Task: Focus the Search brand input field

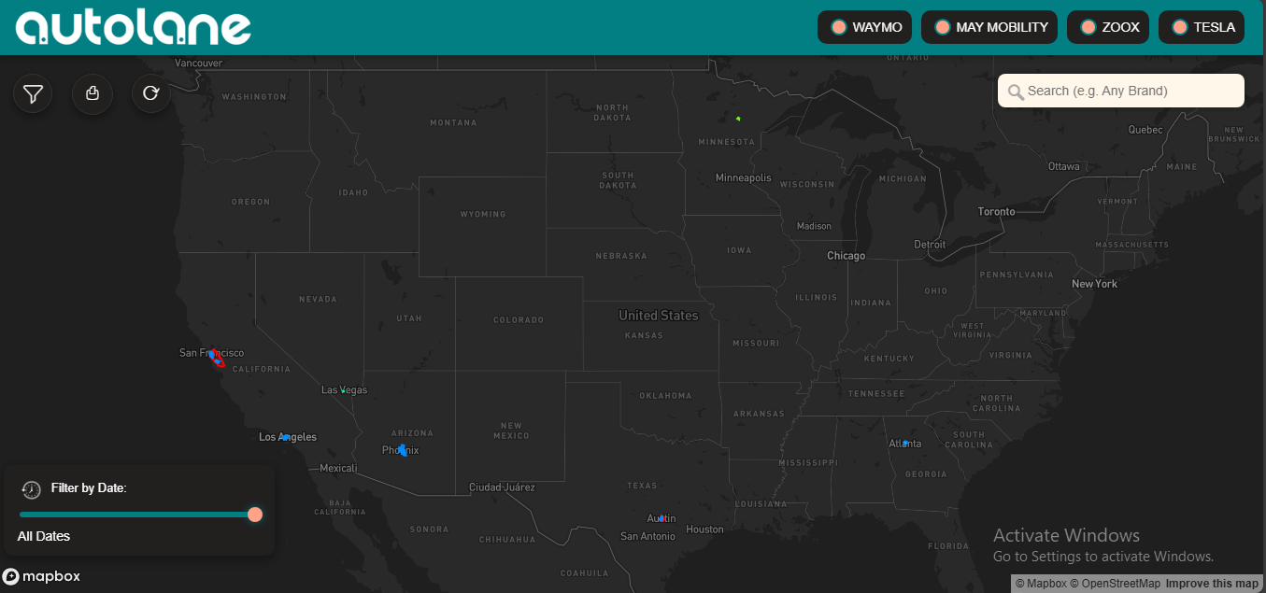Action: (1121, 91)
